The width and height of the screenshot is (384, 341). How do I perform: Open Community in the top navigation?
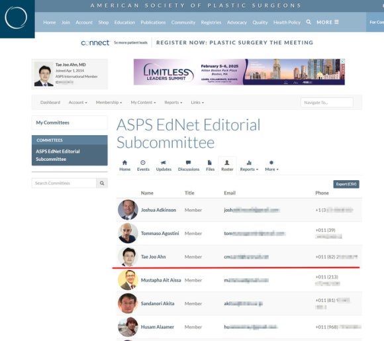[x=183, y=23]
